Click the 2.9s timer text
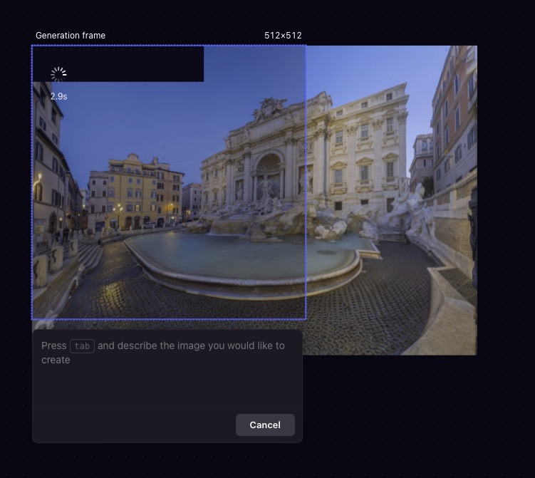 point(58,97)
